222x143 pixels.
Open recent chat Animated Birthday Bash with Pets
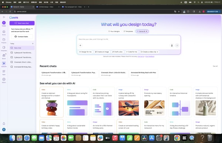pos(144,74)
